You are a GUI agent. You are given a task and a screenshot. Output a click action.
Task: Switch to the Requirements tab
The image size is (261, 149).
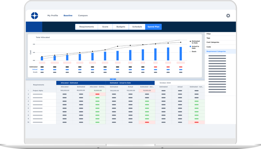pyautogui.click(x=86, y=27)
